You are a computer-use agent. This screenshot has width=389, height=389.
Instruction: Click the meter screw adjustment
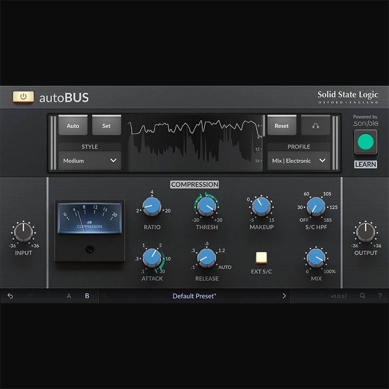pyautogui.click(x=89, y=249)
